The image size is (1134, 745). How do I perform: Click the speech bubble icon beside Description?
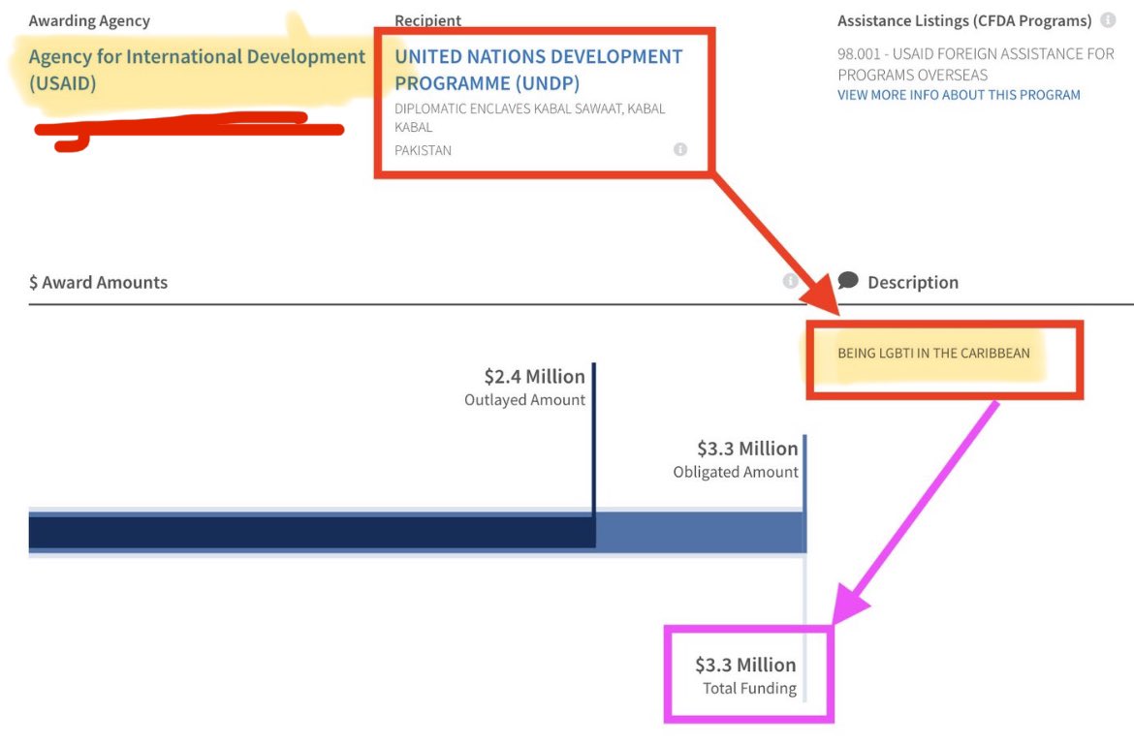(x=848, y=280)
